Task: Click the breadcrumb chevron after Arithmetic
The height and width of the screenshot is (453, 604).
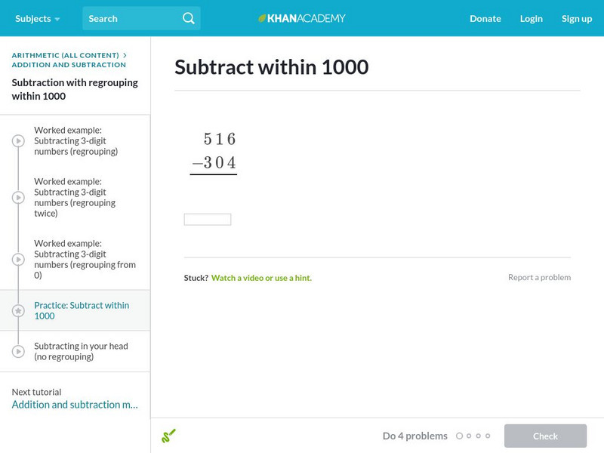Action: [x=125, y=55]
